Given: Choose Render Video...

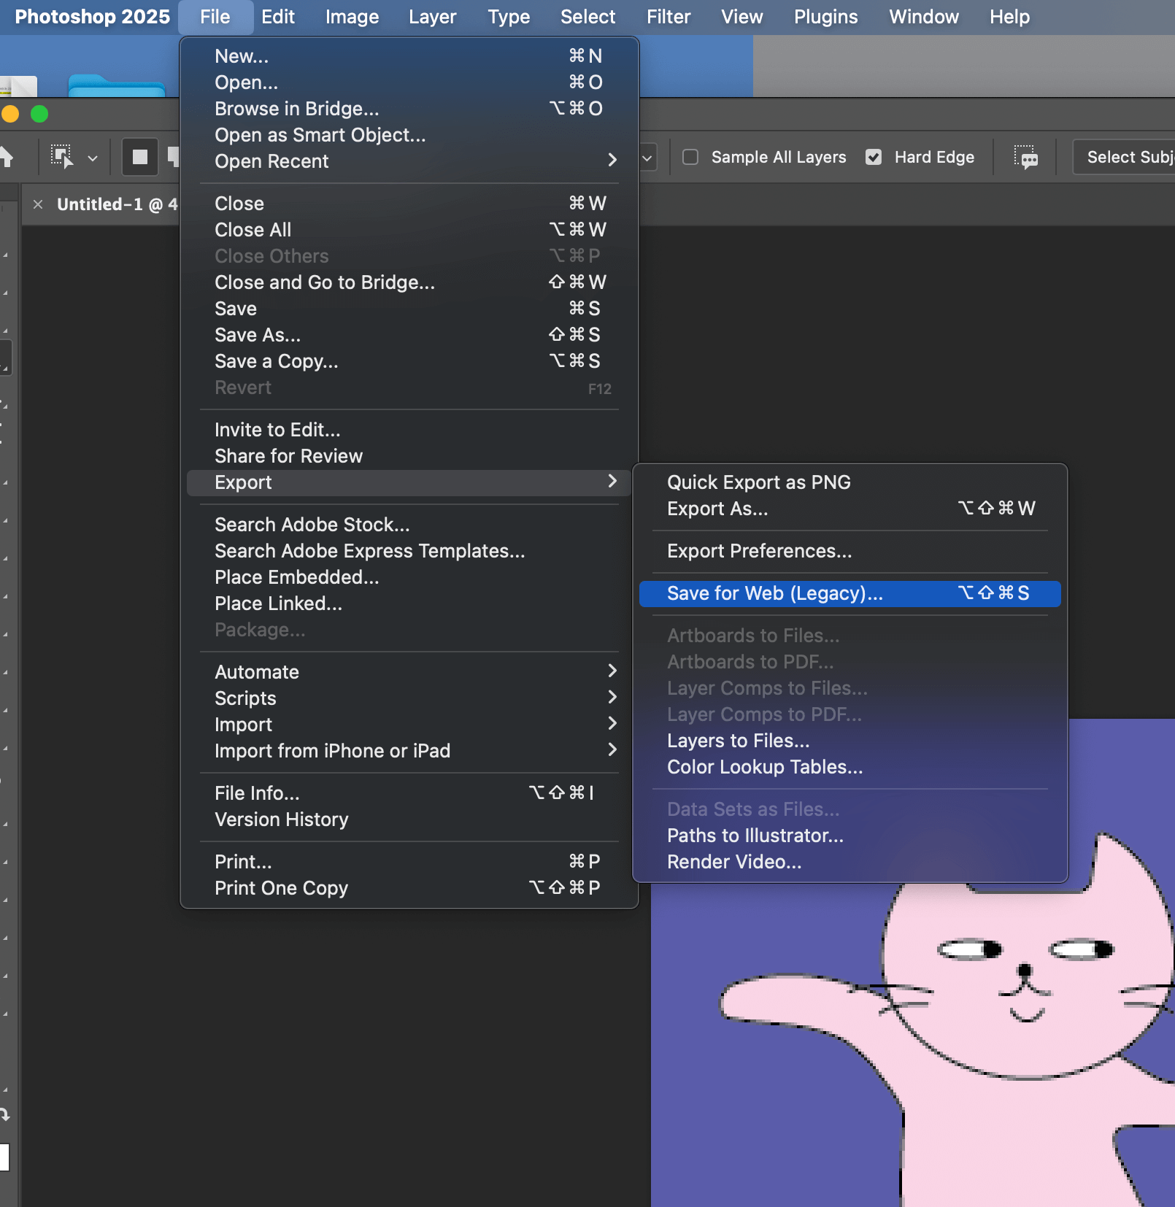Looking at the screenshot, I should click(x=850, y=862).
